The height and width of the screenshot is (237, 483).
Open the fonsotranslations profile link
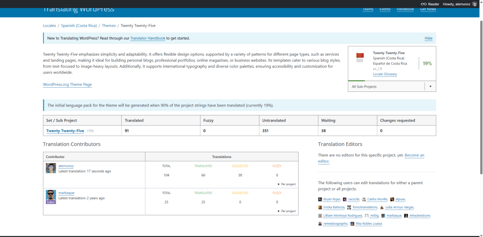click(365, 207)
